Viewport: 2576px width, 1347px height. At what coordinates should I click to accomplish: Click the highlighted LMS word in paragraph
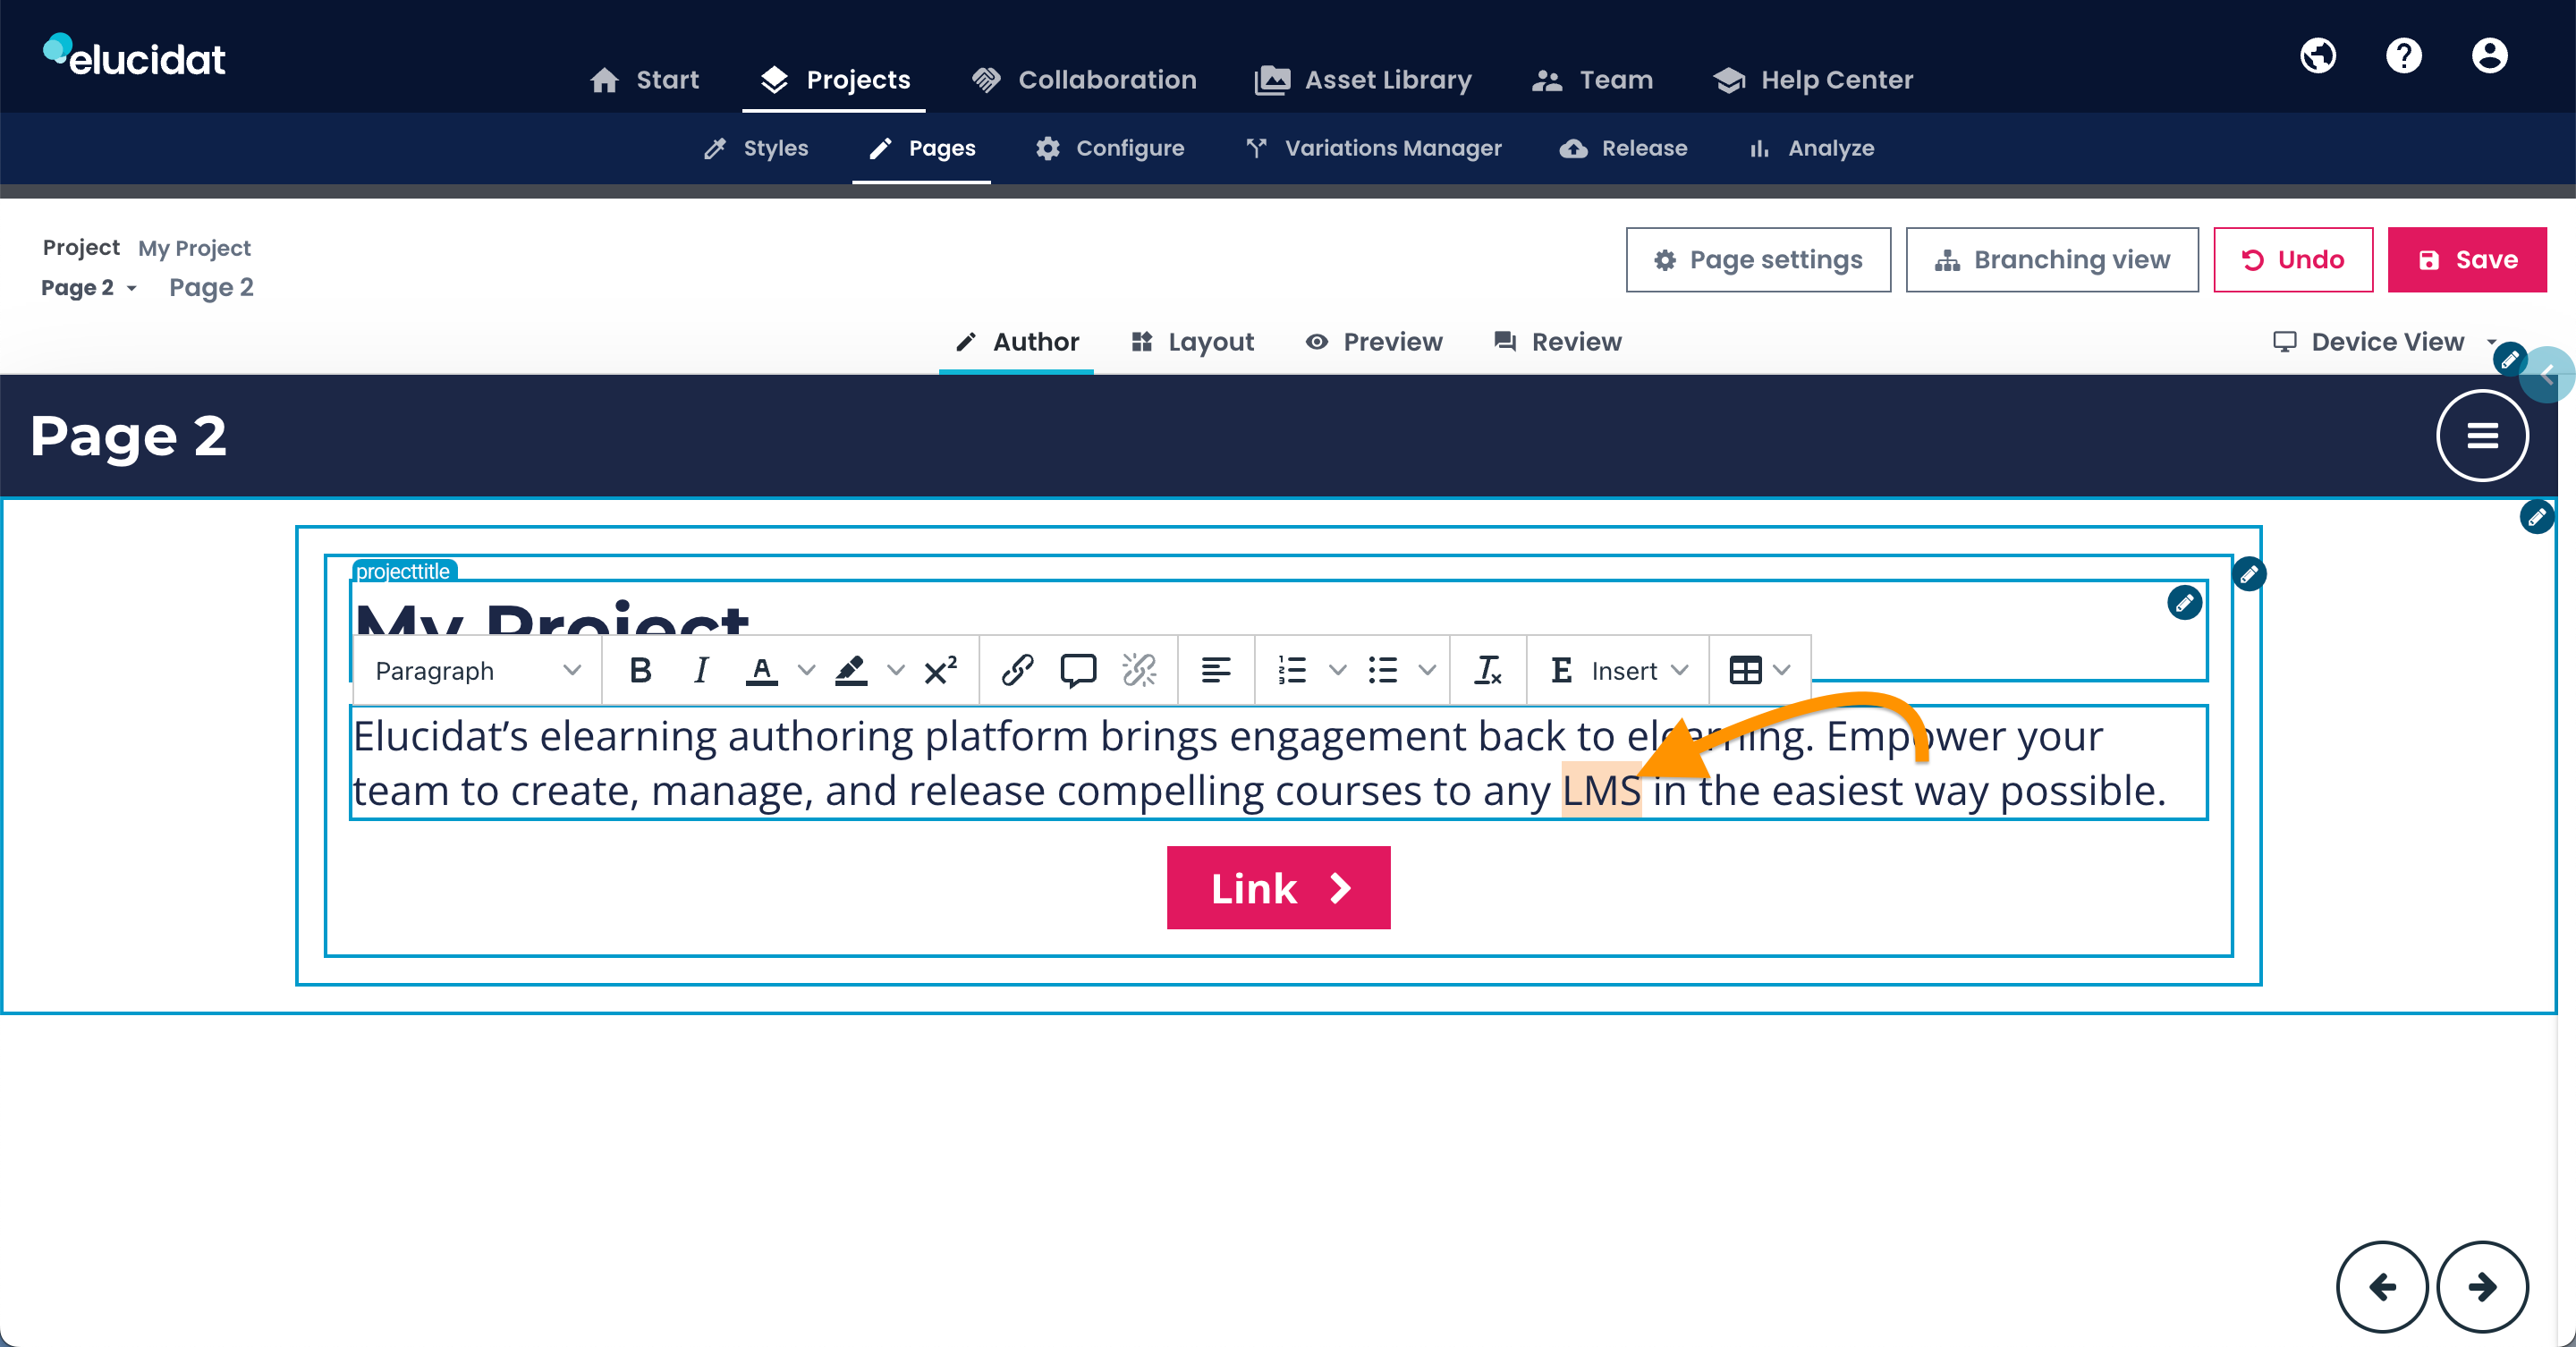(1601, 790)
